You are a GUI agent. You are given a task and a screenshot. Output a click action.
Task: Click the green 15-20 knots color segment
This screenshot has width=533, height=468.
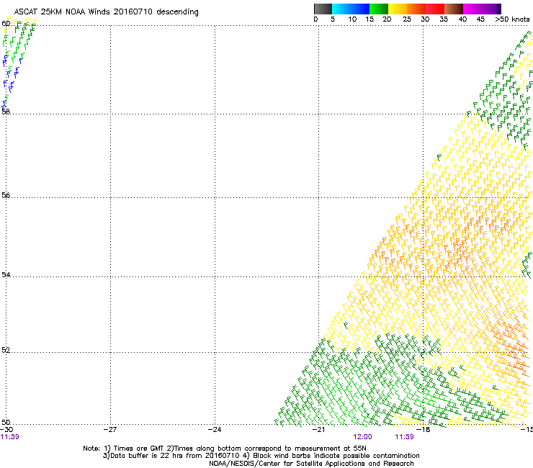tap(379, 9)
